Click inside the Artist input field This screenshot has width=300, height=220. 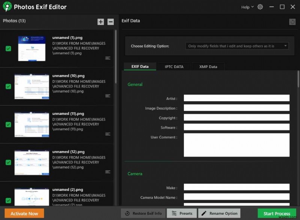[x=236, y=98]
